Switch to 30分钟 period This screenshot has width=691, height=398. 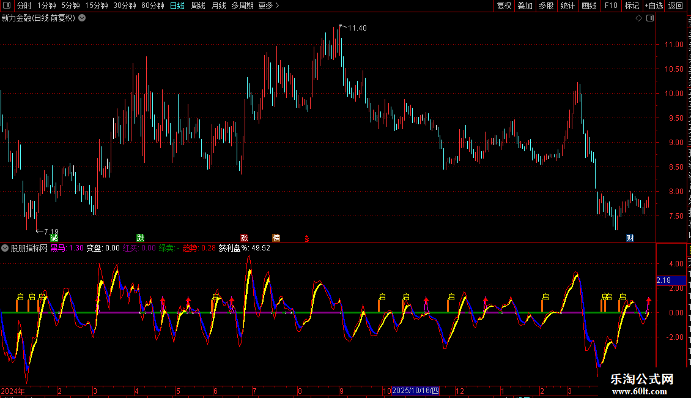(125, 6)
